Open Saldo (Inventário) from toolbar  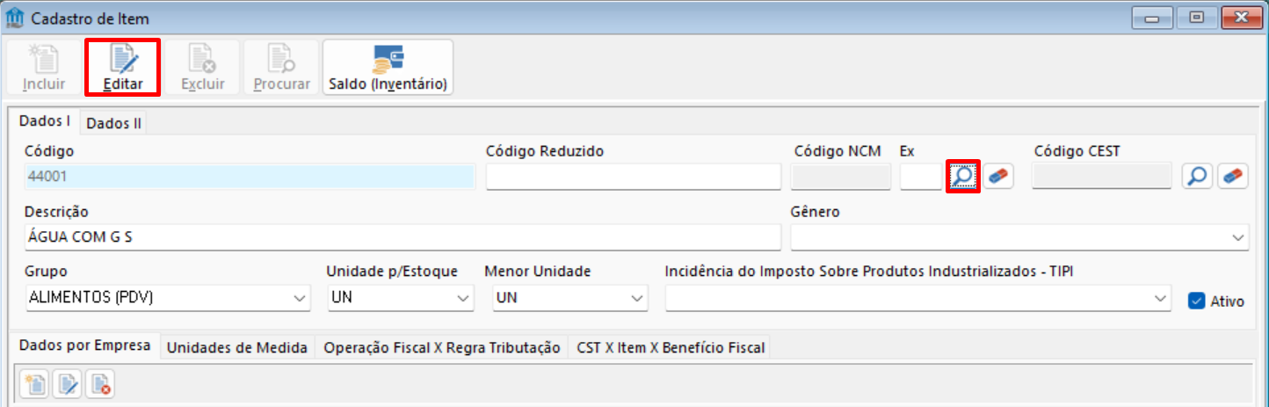tap(388, 67)
